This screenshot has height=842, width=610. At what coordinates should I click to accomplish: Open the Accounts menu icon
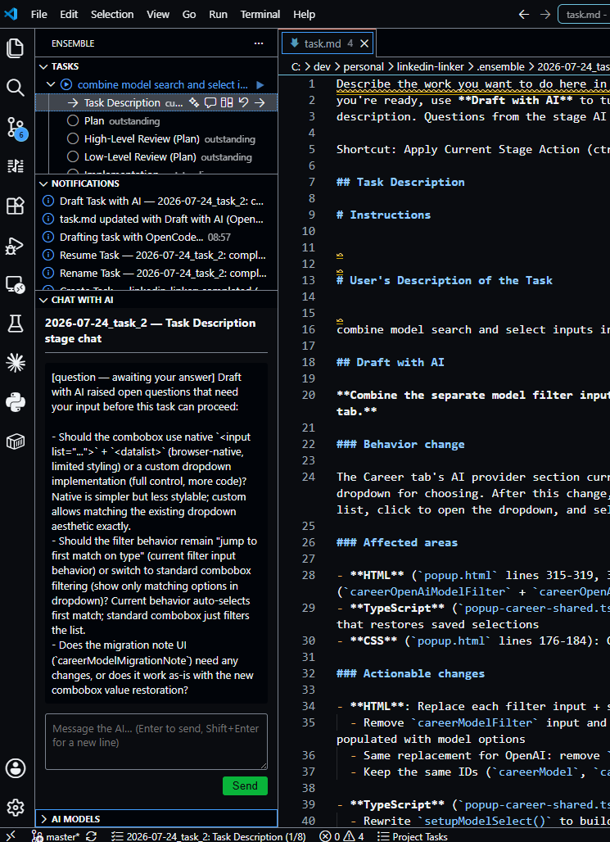click(15, 768)
